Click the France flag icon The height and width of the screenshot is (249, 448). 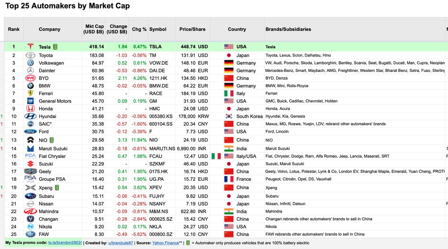(229, 179)
